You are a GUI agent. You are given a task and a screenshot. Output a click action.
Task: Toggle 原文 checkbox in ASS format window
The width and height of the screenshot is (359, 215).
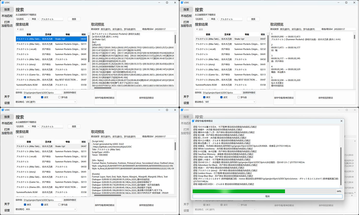tap(25, 205)
